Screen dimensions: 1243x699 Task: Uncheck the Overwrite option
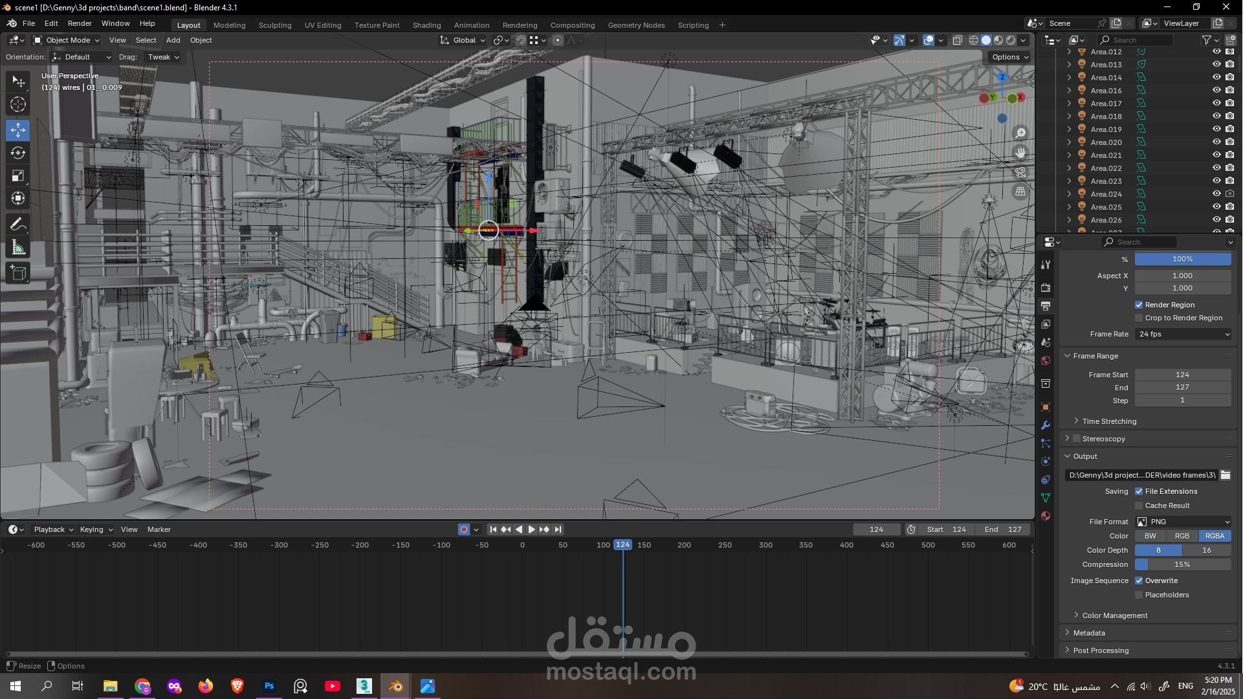[1139, 581]
